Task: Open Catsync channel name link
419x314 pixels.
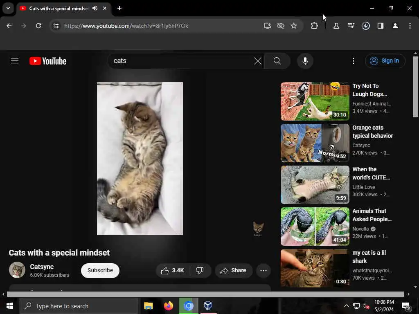Action: 42,267
